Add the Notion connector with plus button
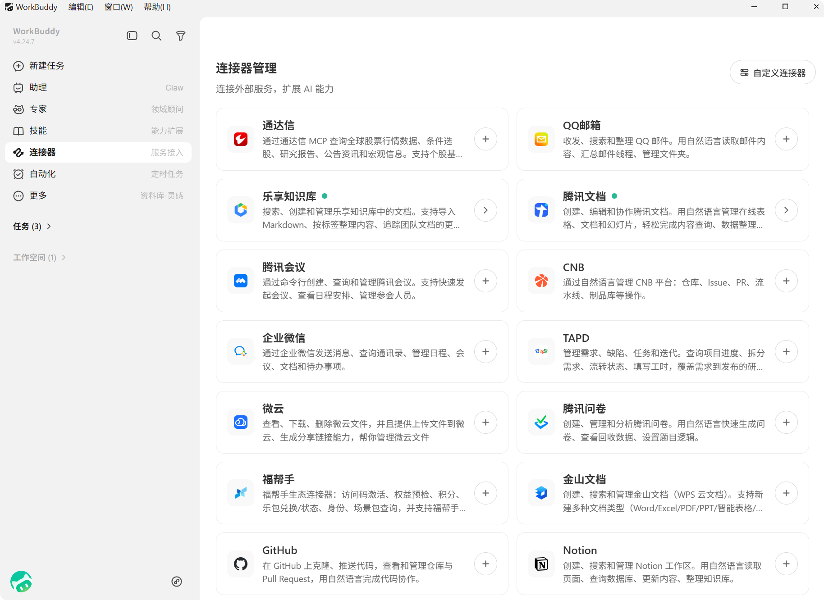824x600 pixels. pyautogui.click(x=786, y=564)
